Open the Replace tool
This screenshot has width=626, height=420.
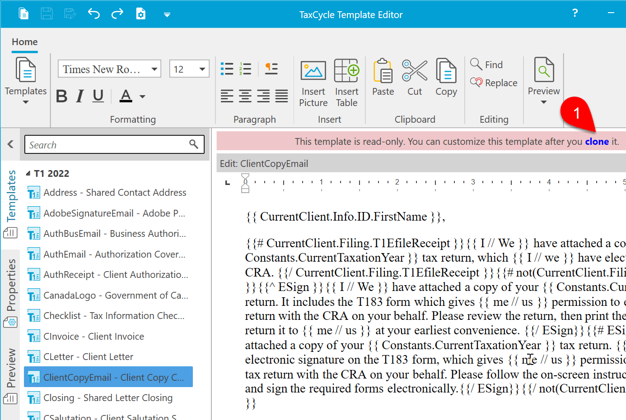[x=494, y=83]
